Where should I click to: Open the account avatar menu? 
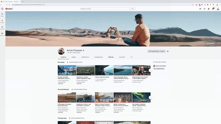pyautogui.click(x=218, y=9)
